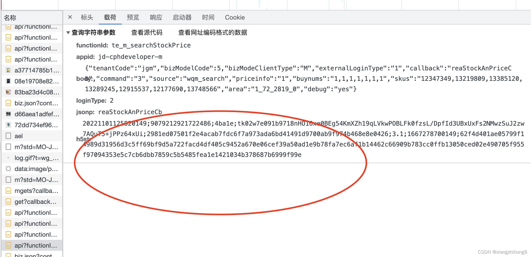Click script icon of mgets?callba… row
This screenshot has width=531, height=257.
[8, 191]
